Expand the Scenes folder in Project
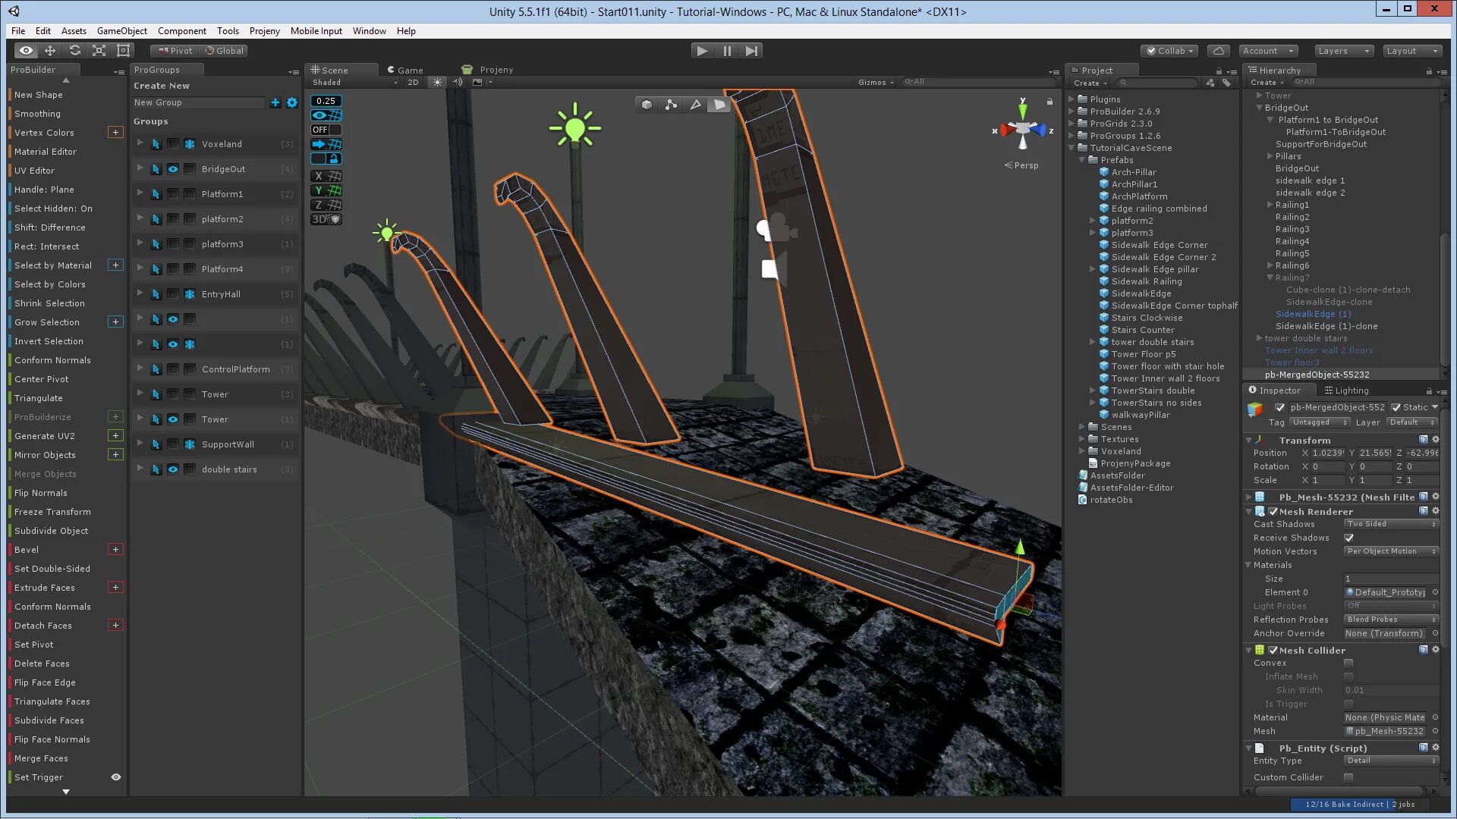The height and width of the screenshot is (819, 1457). [x=1082, y=427]
